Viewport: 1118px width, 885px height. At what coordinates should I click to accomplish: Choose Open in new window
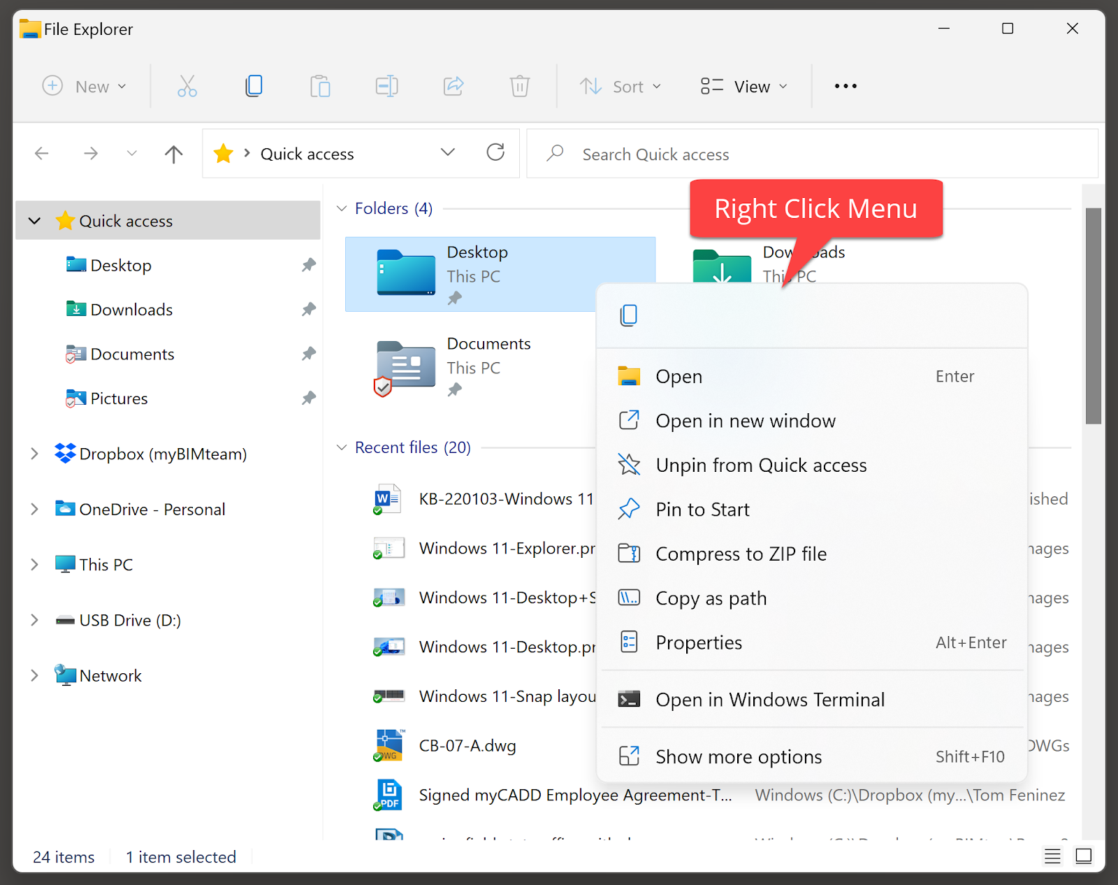point(812,421)
